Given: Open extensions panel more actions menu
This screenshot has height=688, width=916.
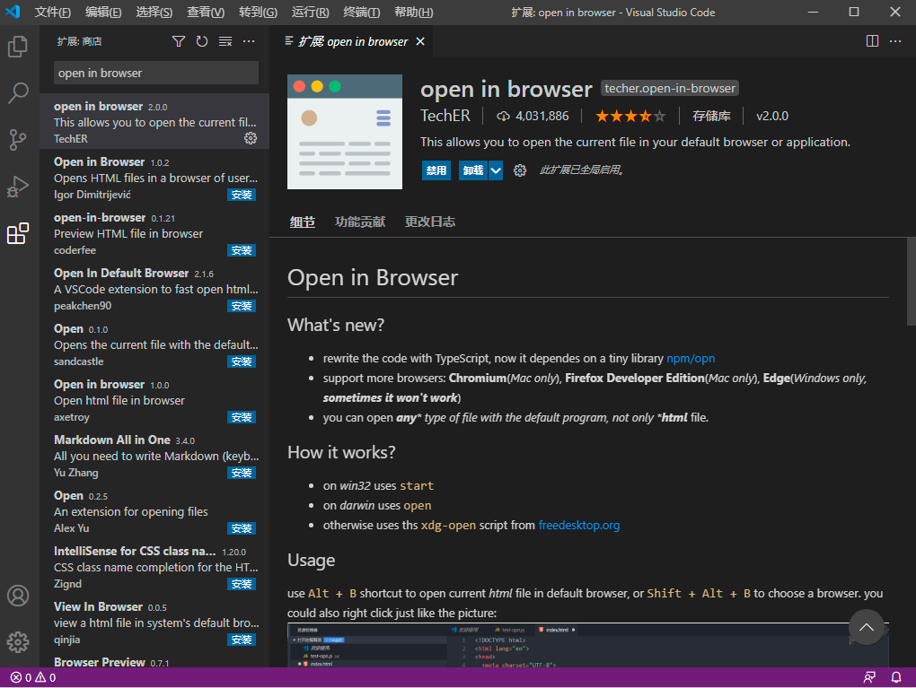Looking at the screenshot, I should (x=249, y=41).
